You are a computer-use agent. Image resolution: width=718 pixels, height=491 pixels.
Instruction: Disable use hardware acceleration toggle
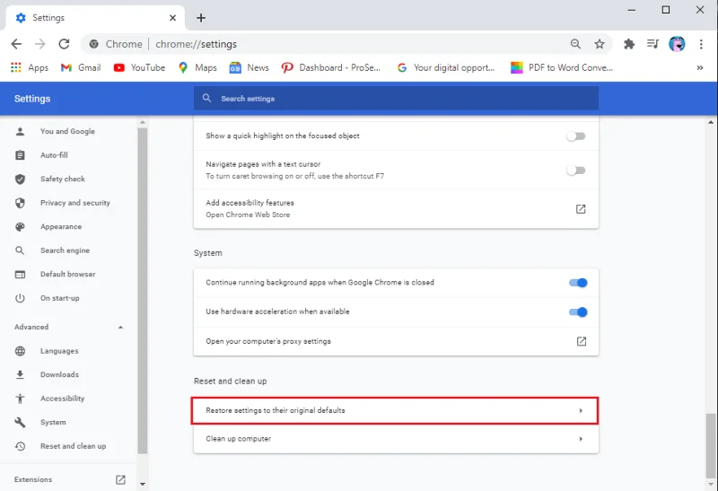point(578,311)
